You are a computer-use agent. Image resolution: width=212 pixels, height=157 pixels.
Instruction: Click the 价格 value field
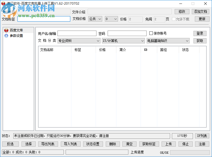pos(135,19)
